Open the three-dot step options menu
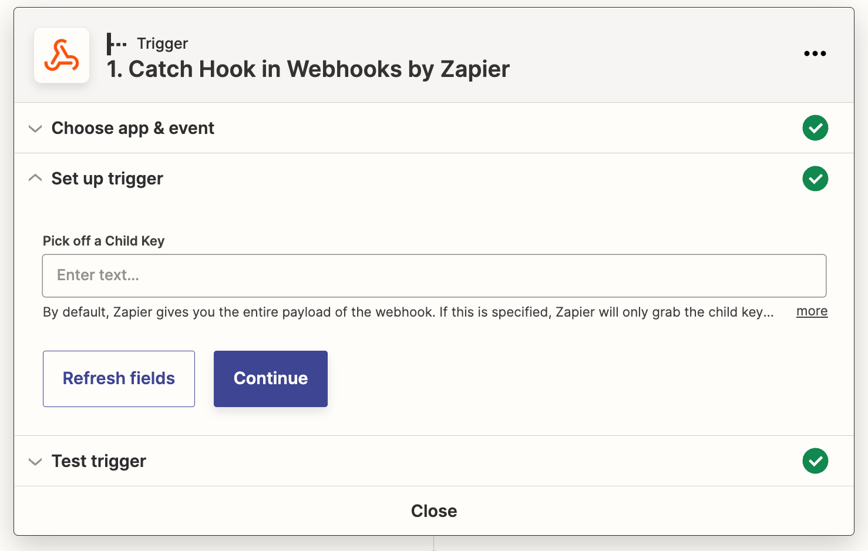 [815, 53]
